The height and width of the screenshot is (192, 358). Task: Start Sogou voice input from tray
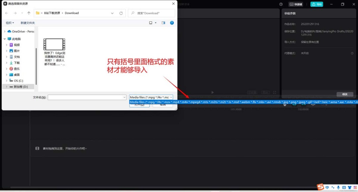pyautogui.click(x=338, y=187)
